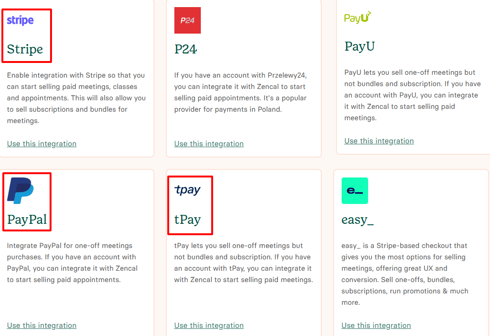490x336 pixels.
Task: Open the tPay integration link
Action: 209,325
